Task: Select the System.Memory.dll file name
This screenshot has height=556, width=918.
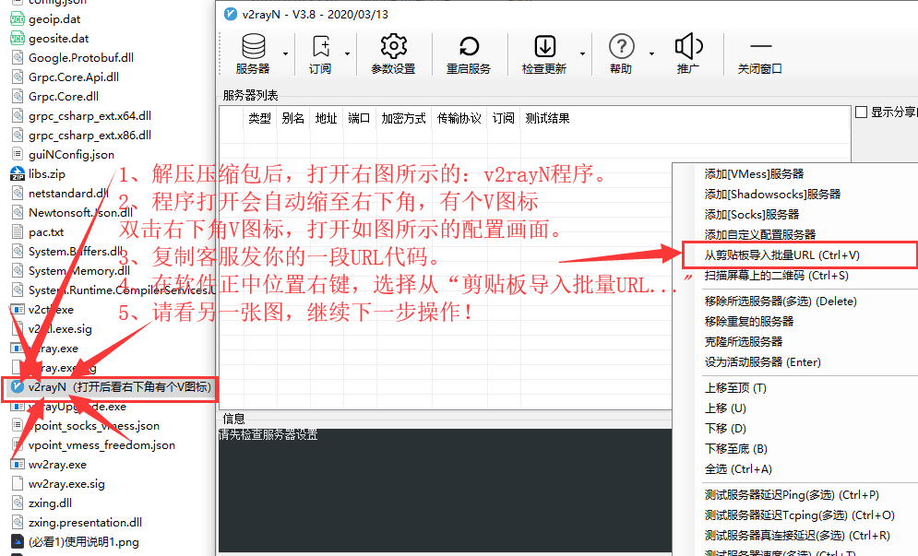Action: (79, 270)
